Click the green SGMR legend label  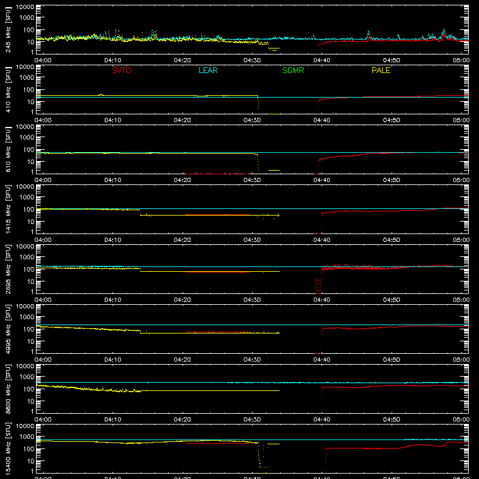click(x=293, y=70)
